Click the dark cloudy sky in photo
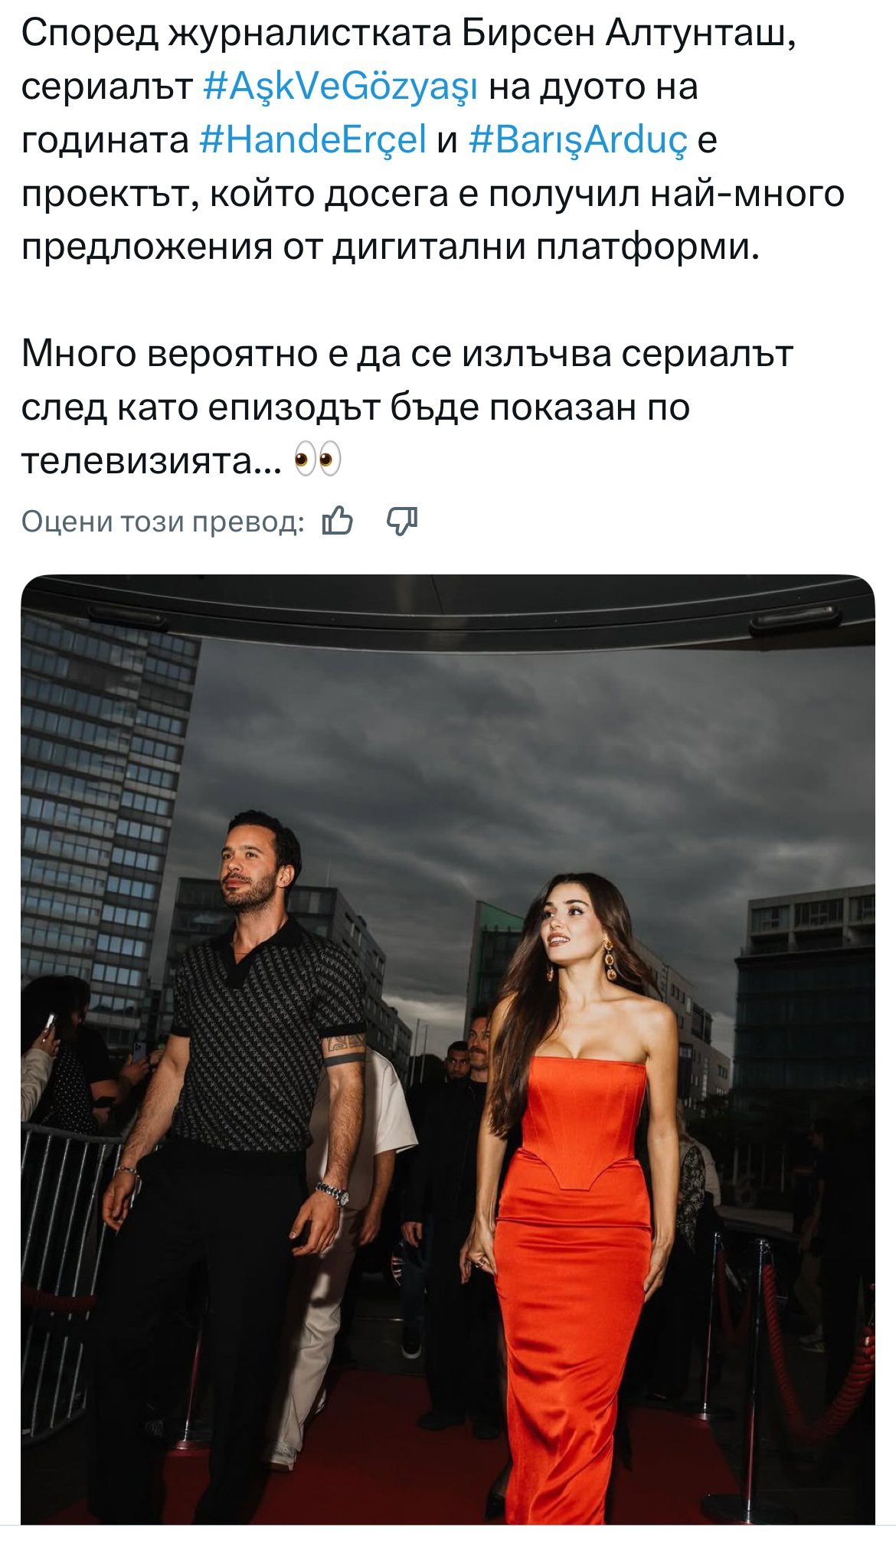 coord(536,766)
